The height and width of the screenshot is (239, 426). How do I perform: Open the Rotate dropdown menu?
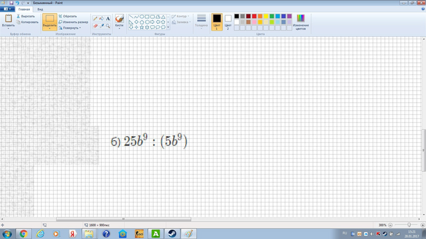point(70,28)
